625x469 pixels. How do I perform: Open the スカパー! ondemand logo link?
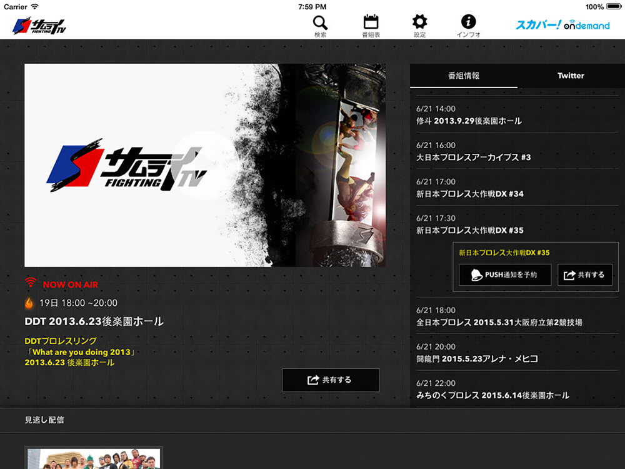click(563, 25)
